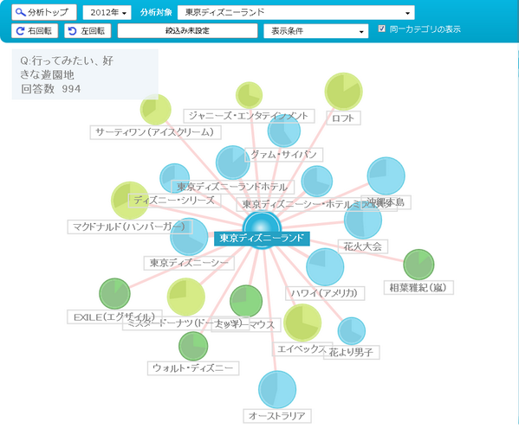The height and width of the screenshot is (428, 519).
Task: Select the ウォルト・ディズニー node circle
Action: [x=193, y=346]
